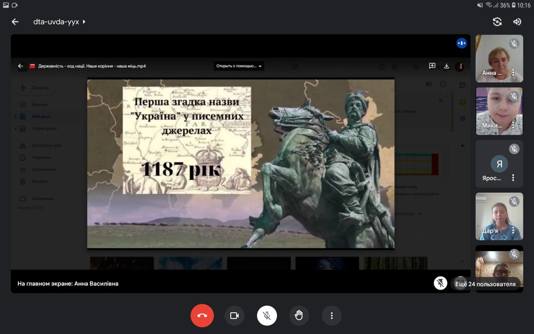The image size is (534, 334).
Task: Tap the mute indicator on Анна's tile
Action: 514,44
